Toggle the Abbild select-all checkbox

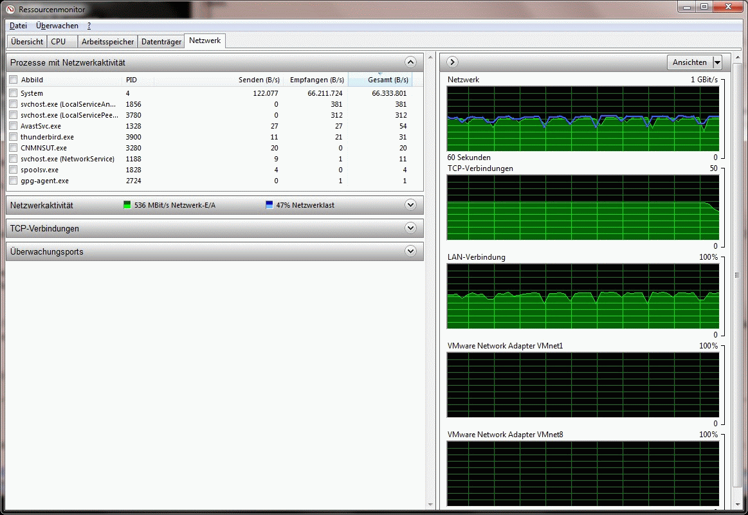(13, 80)
